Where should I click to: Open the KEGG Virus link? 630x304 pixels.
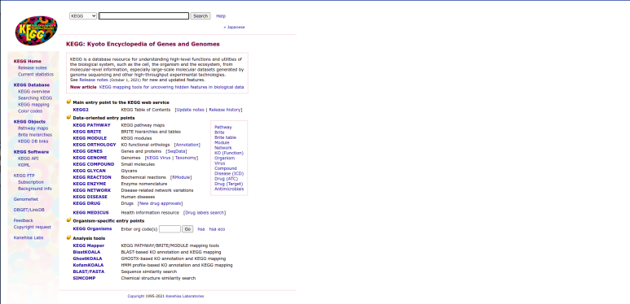(158, 158)
